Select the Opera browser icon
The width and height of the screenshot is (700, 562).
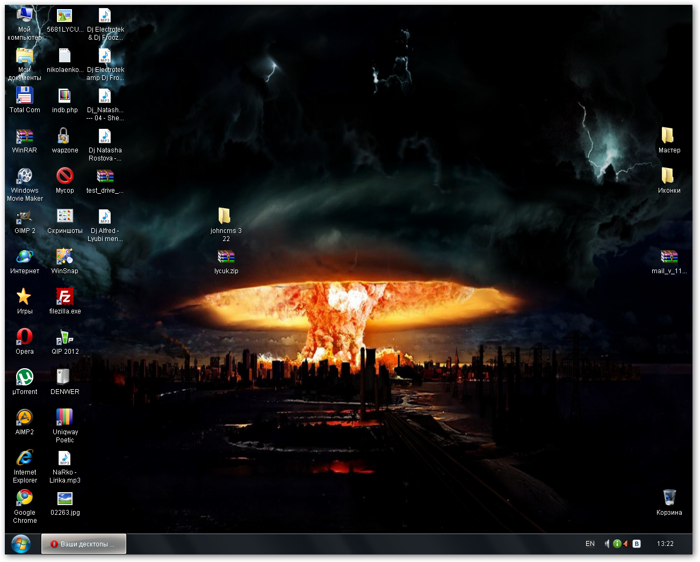click(24, 337)
